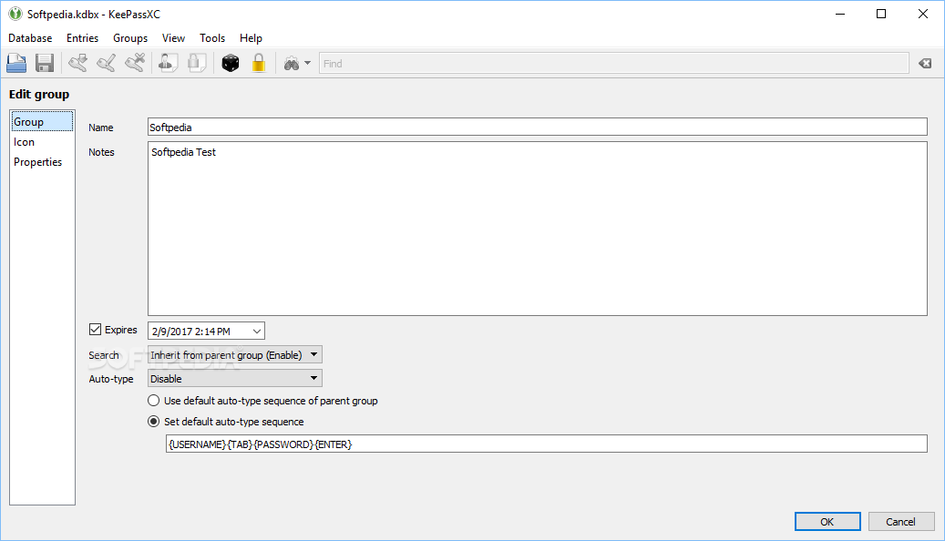Click the binoculars search icon
The height and width of the screenshot is (541, 945).
click(x=292, y=63)
